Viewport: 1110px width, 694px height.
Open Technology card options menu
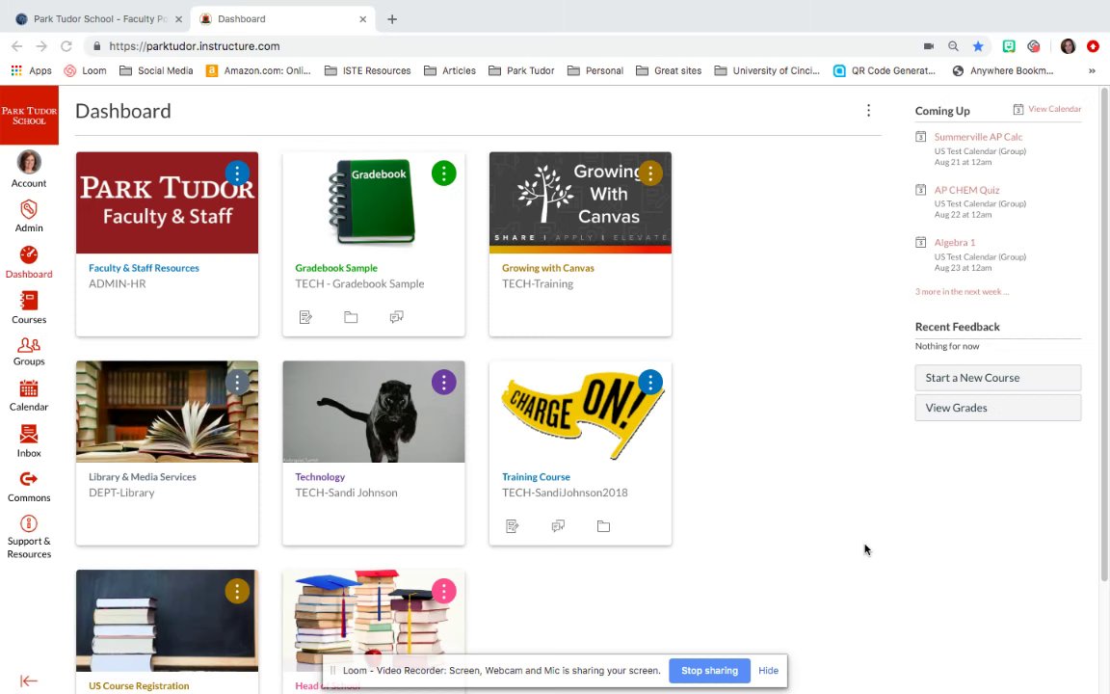(x=444, y=383)
